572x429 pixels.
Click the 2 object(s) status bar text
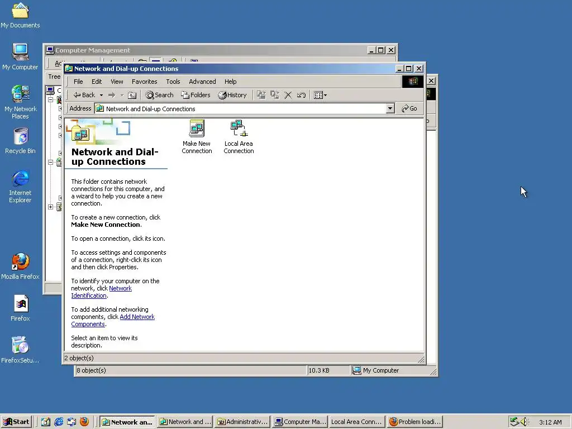point(79,358)
